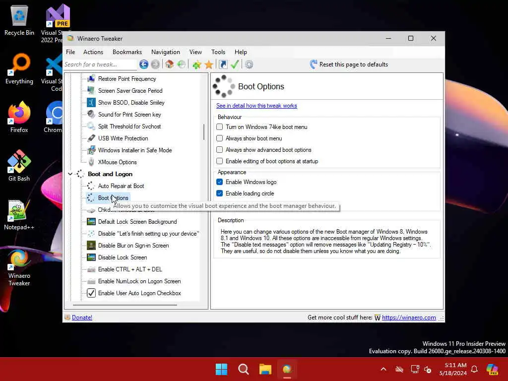Check Always show boot menu
This screenshot has width=508, height=381.
point(220,138)
